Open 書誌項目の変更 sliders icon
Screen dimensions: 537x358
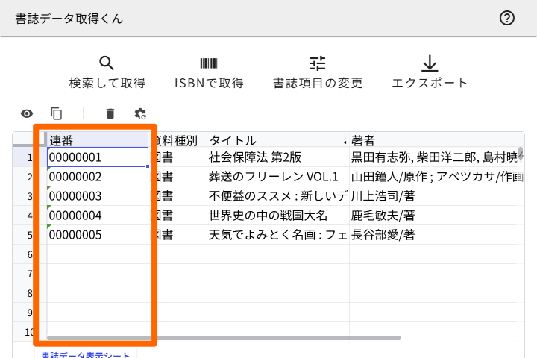point(318,63)
